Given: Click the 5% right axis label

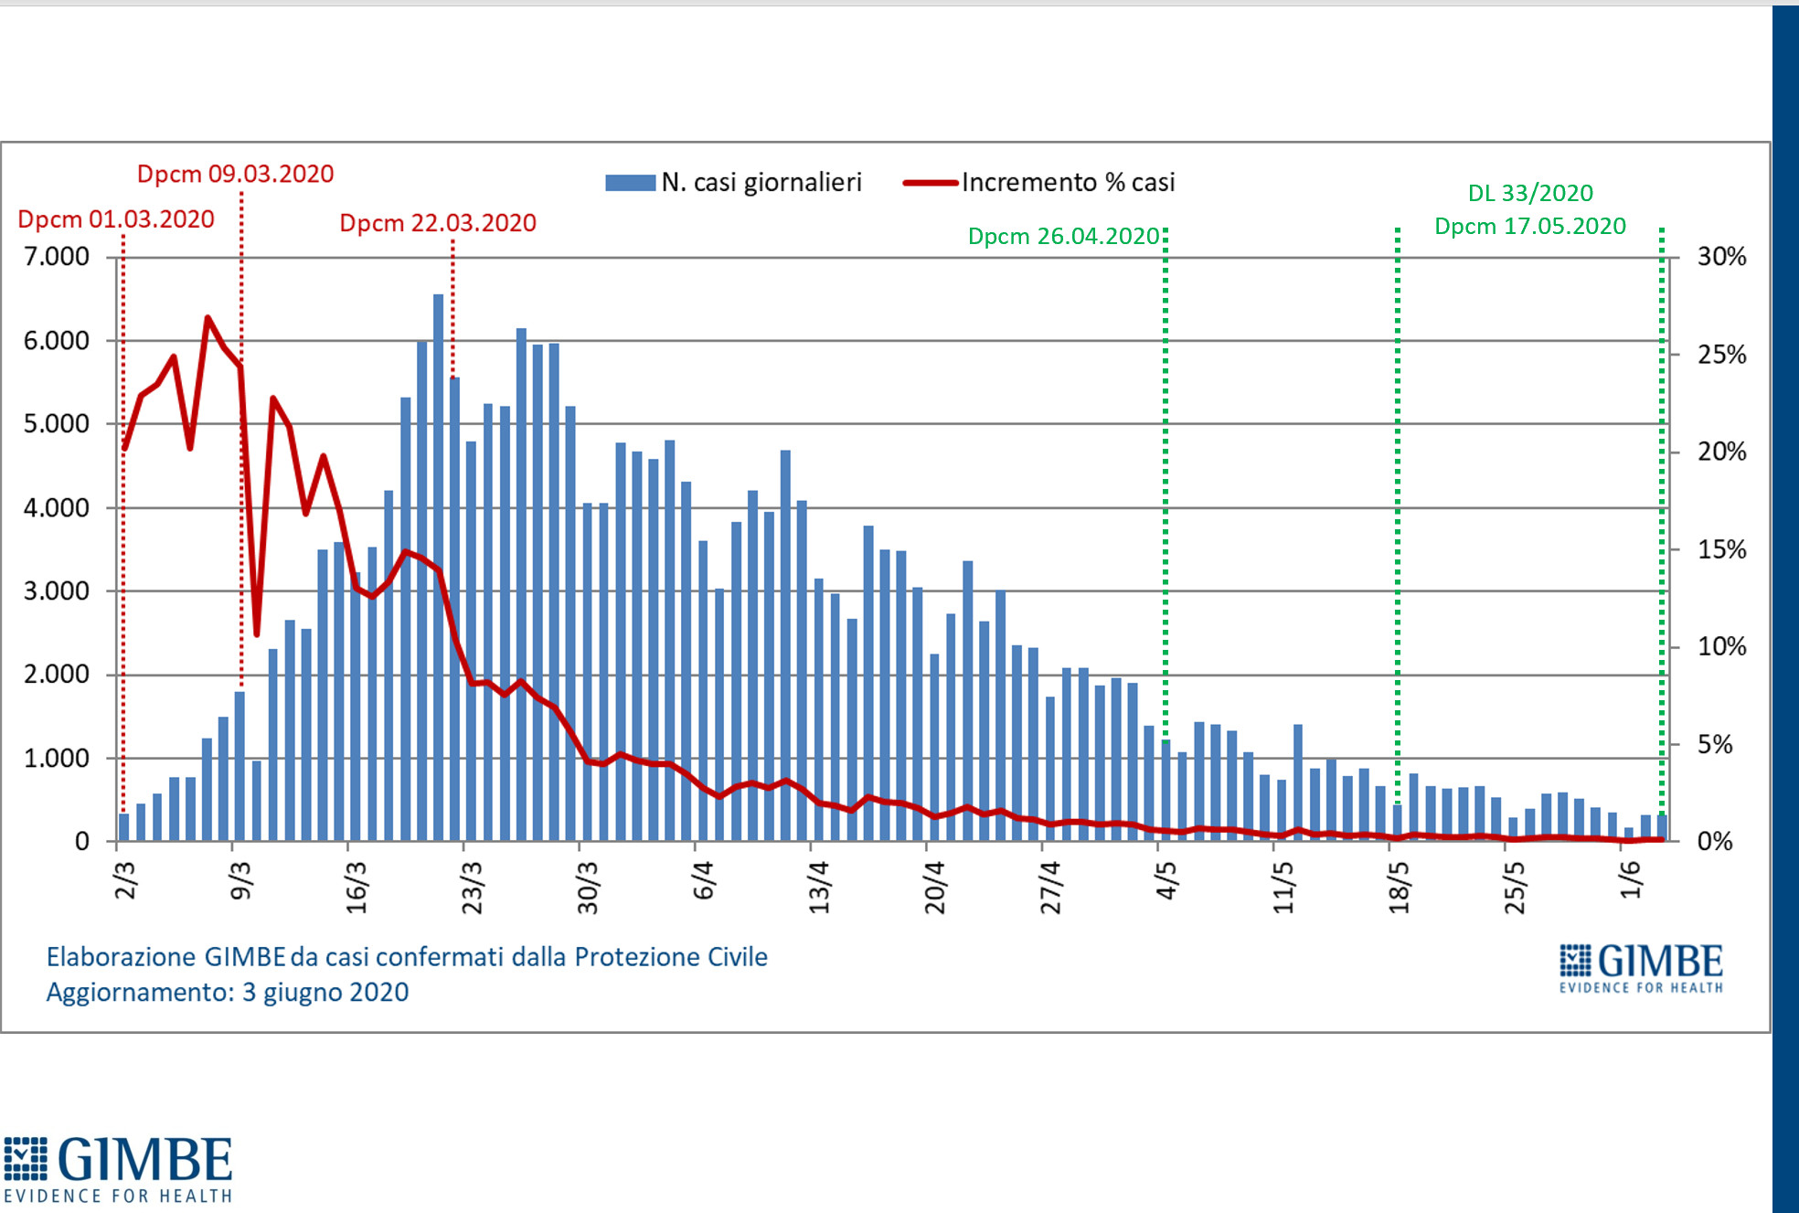Looking at the screenshot, I should coord(1715,745).
